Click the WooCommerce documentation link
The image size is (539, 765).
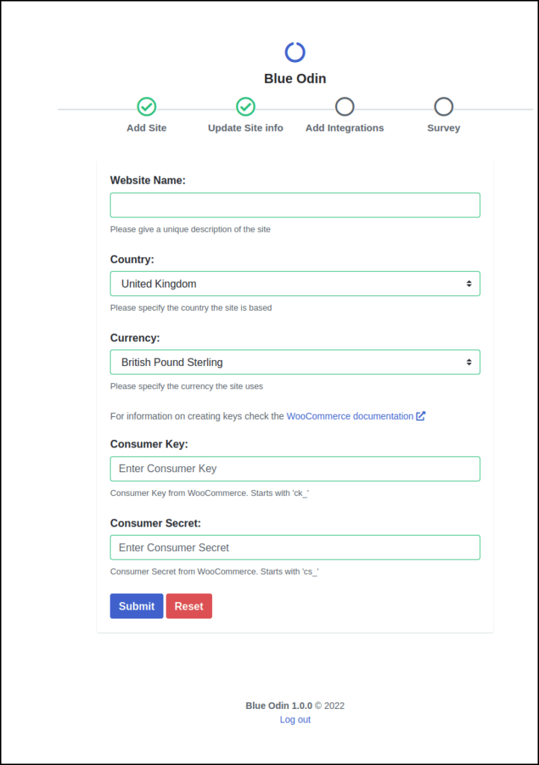point(349,415)
